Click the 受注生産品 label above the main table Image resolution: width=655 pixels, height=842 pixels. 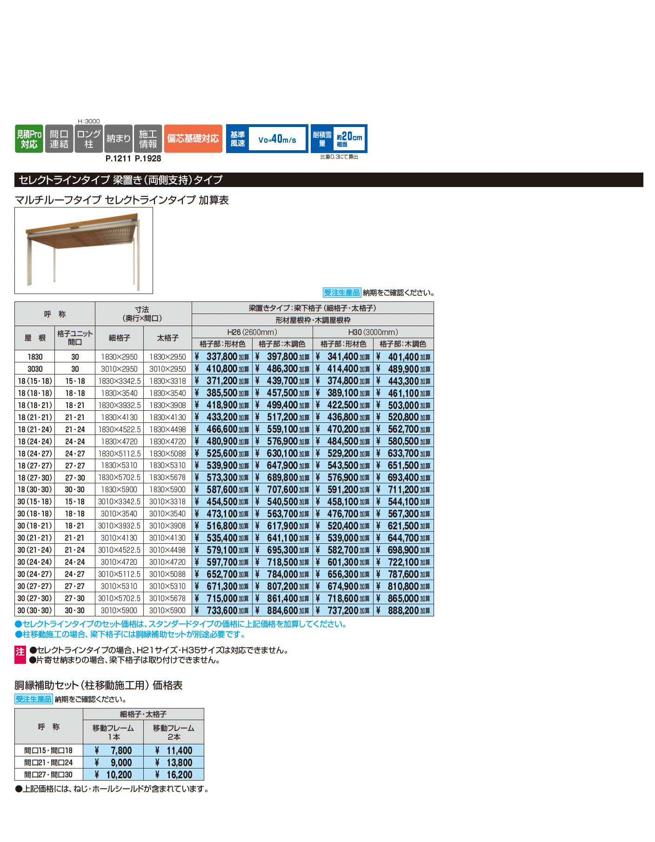tap(342, 293)
